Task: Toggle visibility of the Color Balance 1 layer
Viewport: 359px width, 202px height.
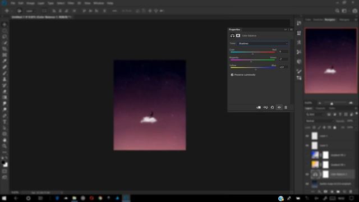Action: tap(307, 175)
